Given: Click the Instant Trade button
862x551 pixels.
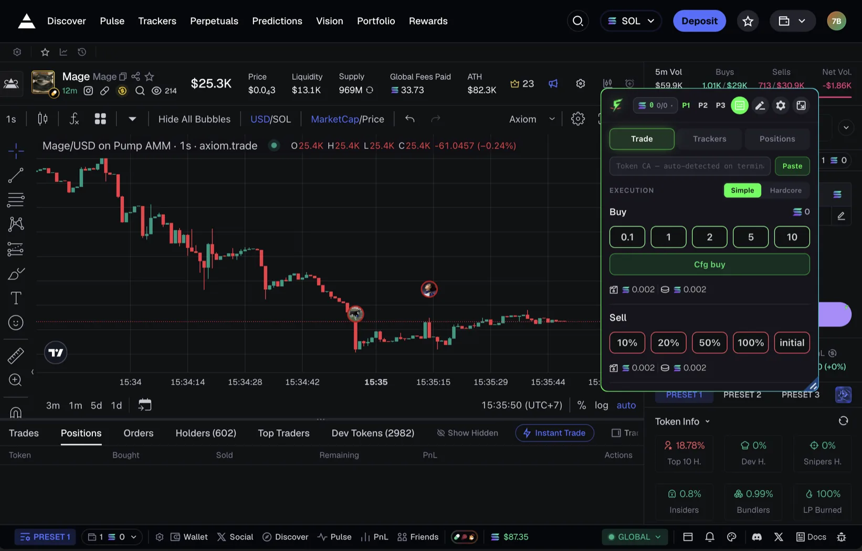Looking at the screenshot, I should tap(554, 433).
